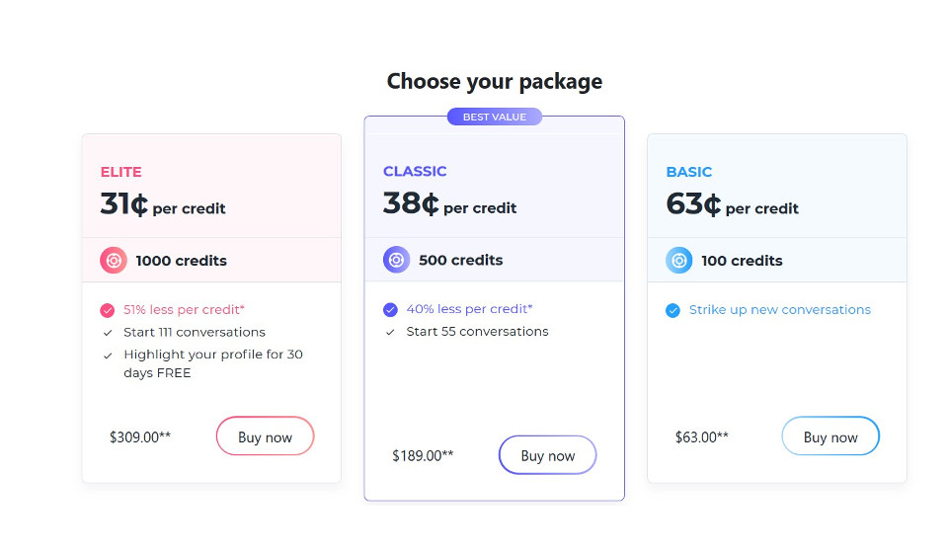Click the purple credit icon beside 500 credits
This screenshot has height=554, width=948.
(x=396, y=260)
